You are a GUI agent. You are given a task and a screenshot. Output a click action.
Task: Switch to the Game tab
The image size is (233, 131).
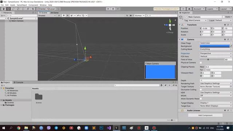[55, 13]
